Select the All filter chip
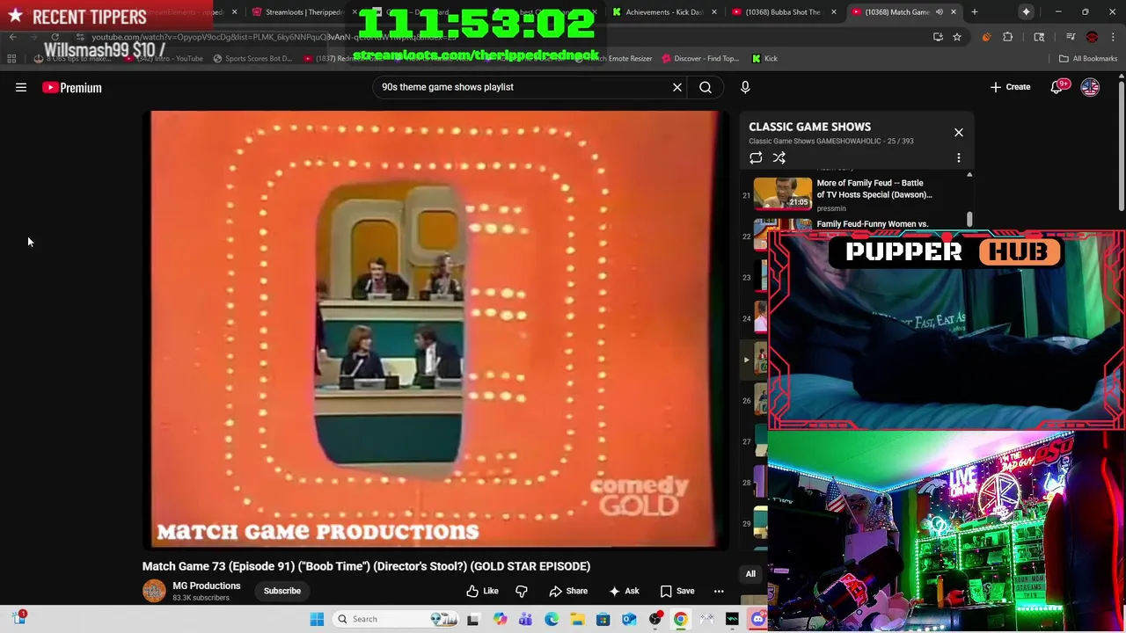1126x633 pixels. (750, 574)
